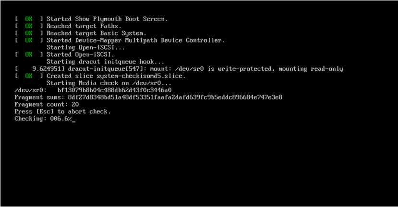Click the "Starting Media check on /dev/sr0..." line
Image resolution: width=398 pixels, height=207 pixels.
(109, 83)
